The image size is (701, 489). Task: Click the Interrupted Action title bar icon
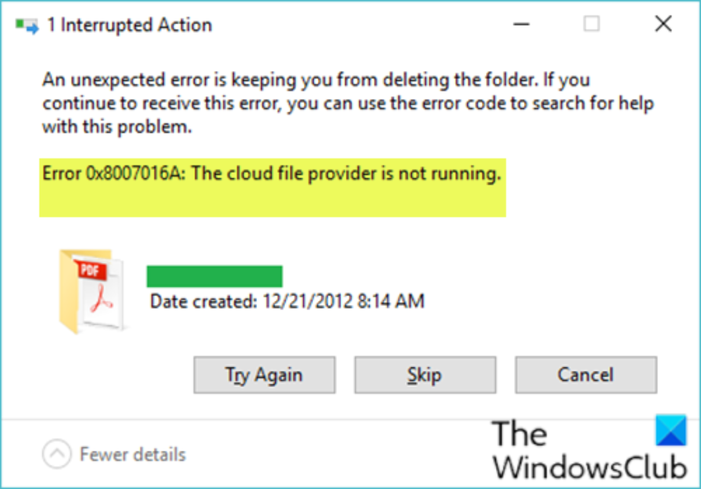coord(26,26)
